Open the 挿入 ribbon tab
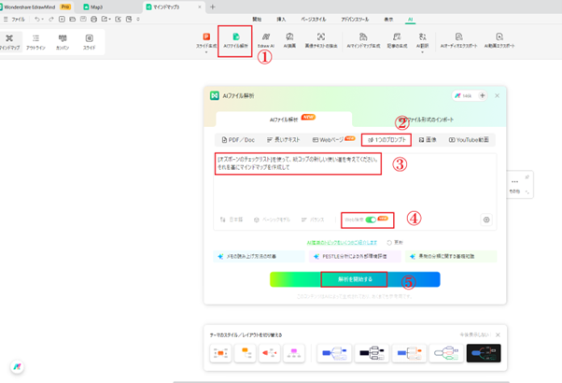 (x=281, y=20)
